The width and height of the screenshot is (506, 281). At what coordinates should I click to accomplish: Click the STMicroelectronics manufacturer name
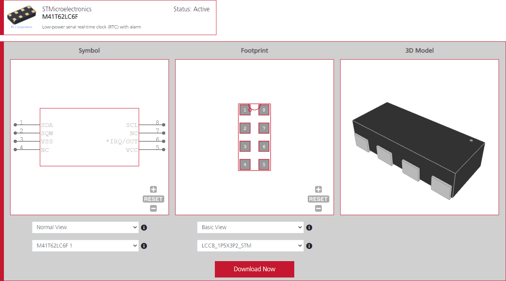pos(67,9)
